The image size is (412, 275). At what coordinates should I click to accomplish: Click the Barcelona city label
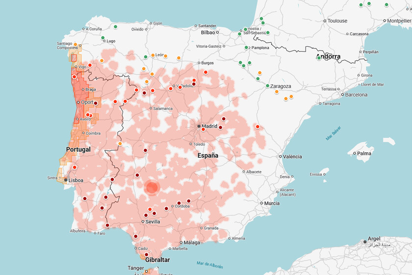356,94
